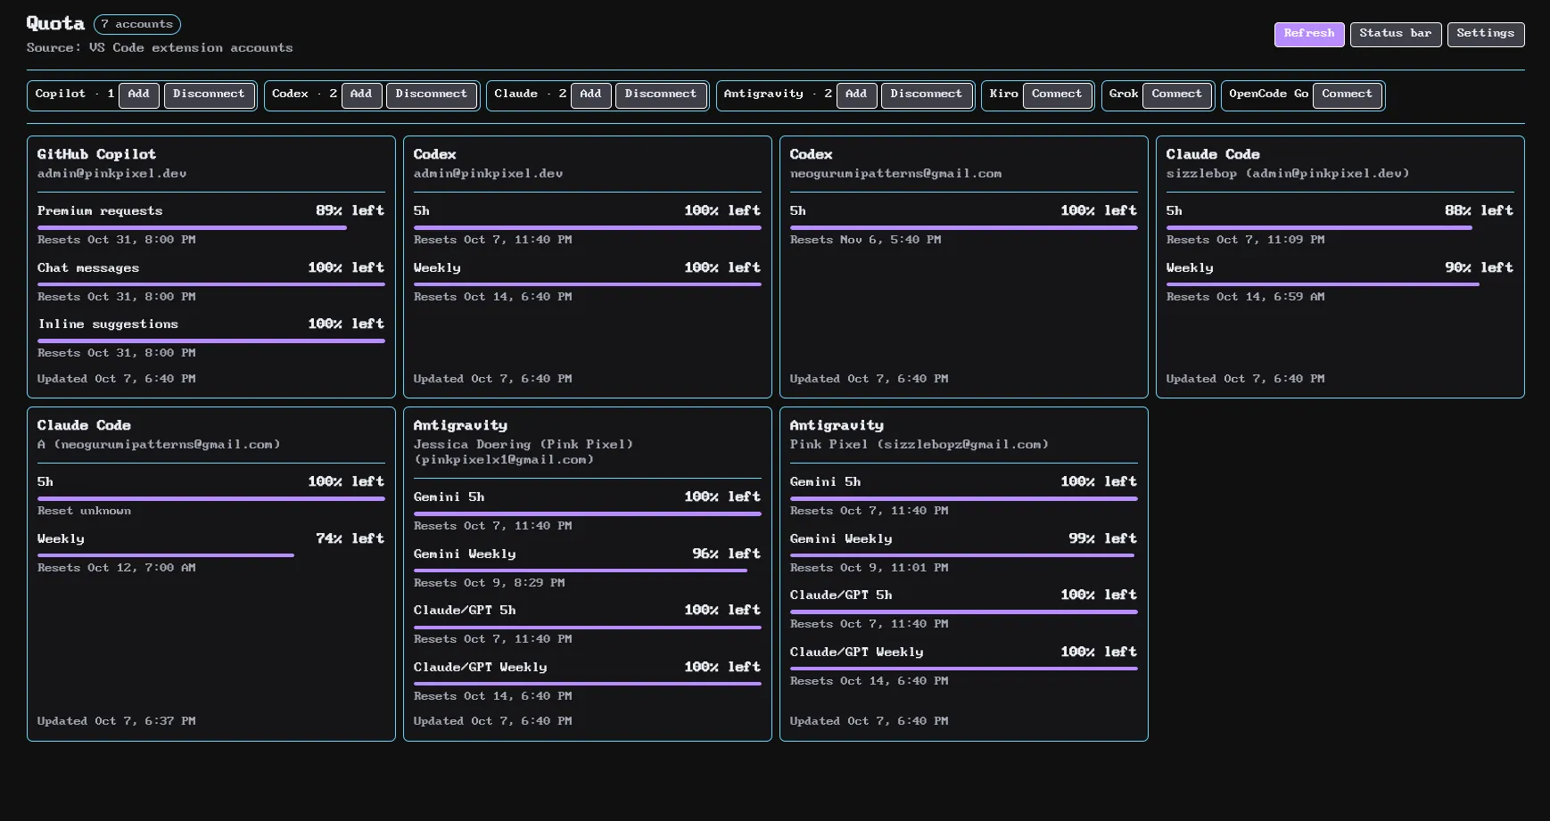Click 'Resets Oct 9, 8:29 PM' text
The height and width of the screenshot is (821, 1550).
point(489,583)
